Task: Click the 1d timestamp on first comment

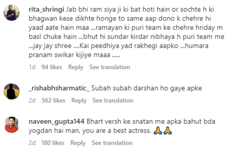Action: (32, 67)
